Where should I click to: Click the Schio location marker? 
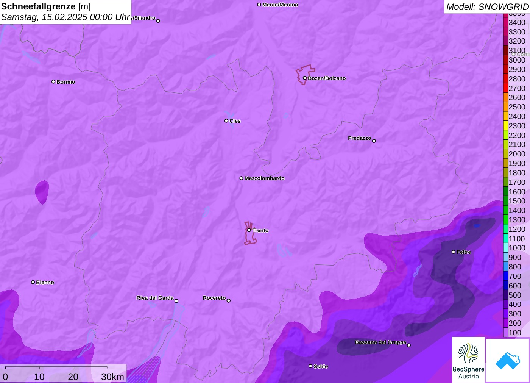point(310,366)
